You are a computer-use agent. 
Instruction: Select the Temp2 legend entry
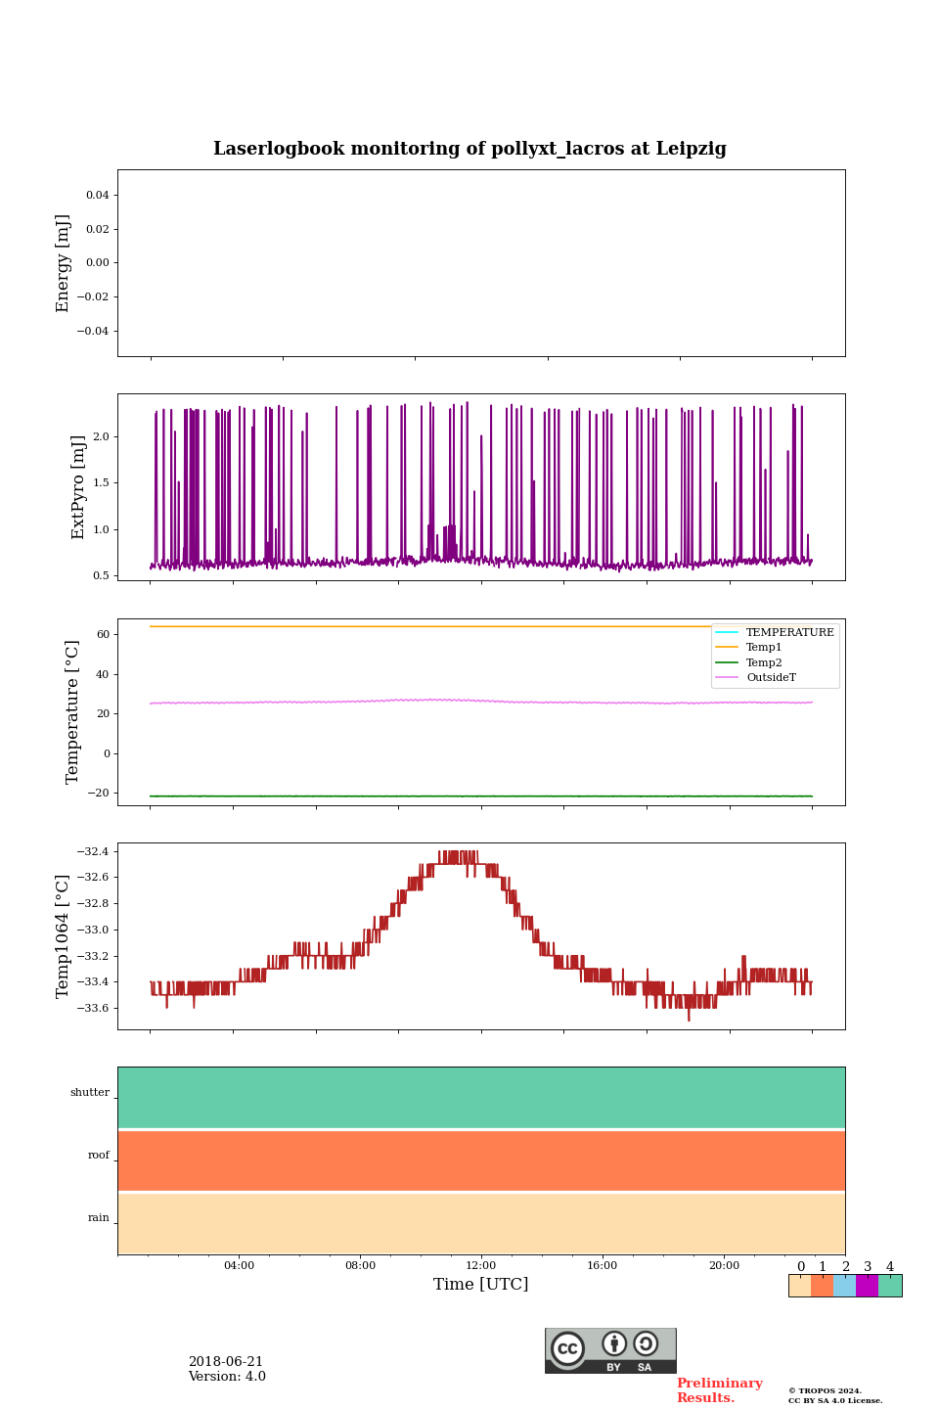pos(764,662)
